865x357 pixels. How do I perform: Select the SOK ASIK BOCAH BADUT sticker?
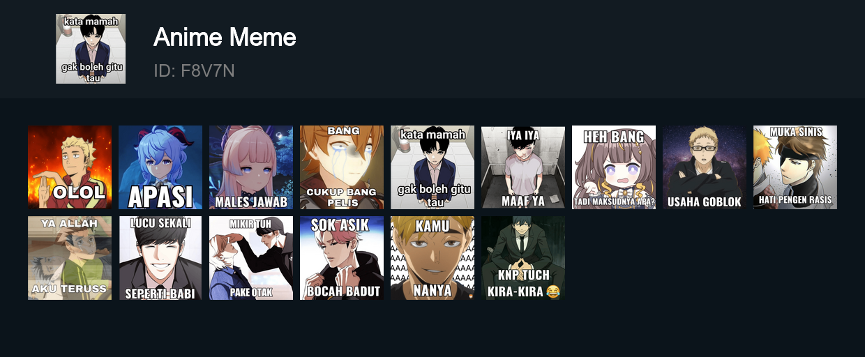pos(342,258)
